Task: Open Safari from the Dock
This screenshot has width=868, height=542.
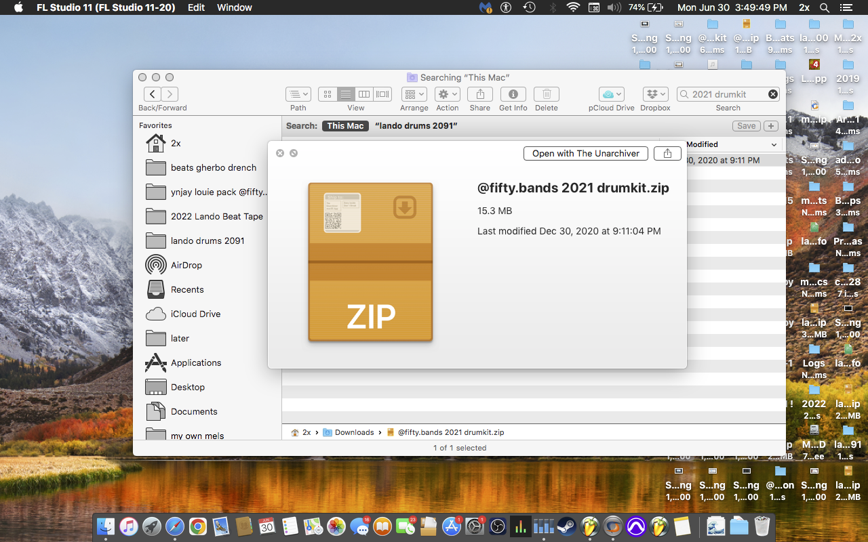Action: (x=175, y=526)
